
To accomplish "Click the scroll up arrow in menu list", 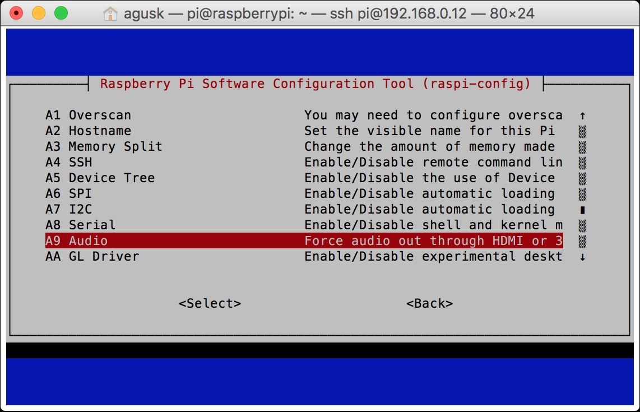I will (x=582, y=115).
